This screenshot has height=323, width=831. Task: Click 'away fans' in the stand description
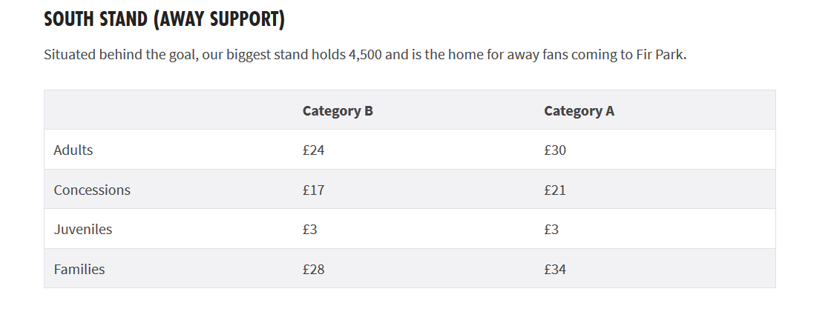[x=537, y=55]
